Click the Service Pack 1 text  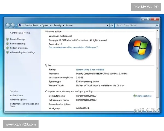coord(55,44)
